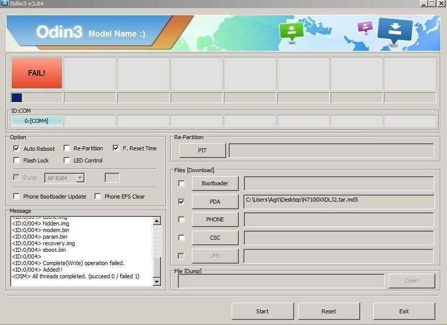
Task: Open the AP RAM dump dropdown
Action: tap(80, 178)
